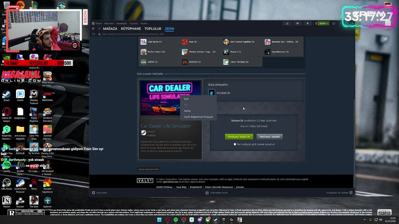
Task: Open the Arkadaşlar ve Sohbet chat icon
Action: click(x=351, y=193)
